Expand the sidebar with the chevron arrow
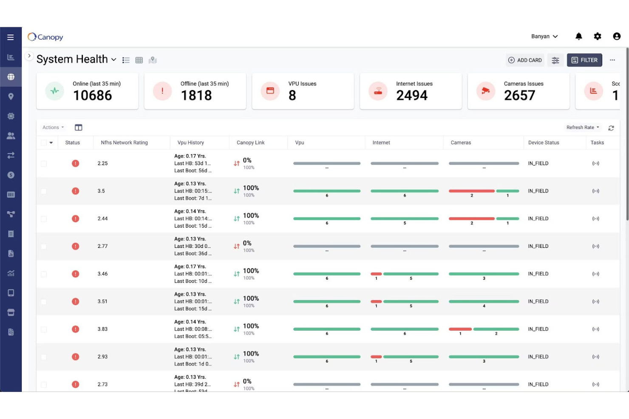 [x=29, y=56]
